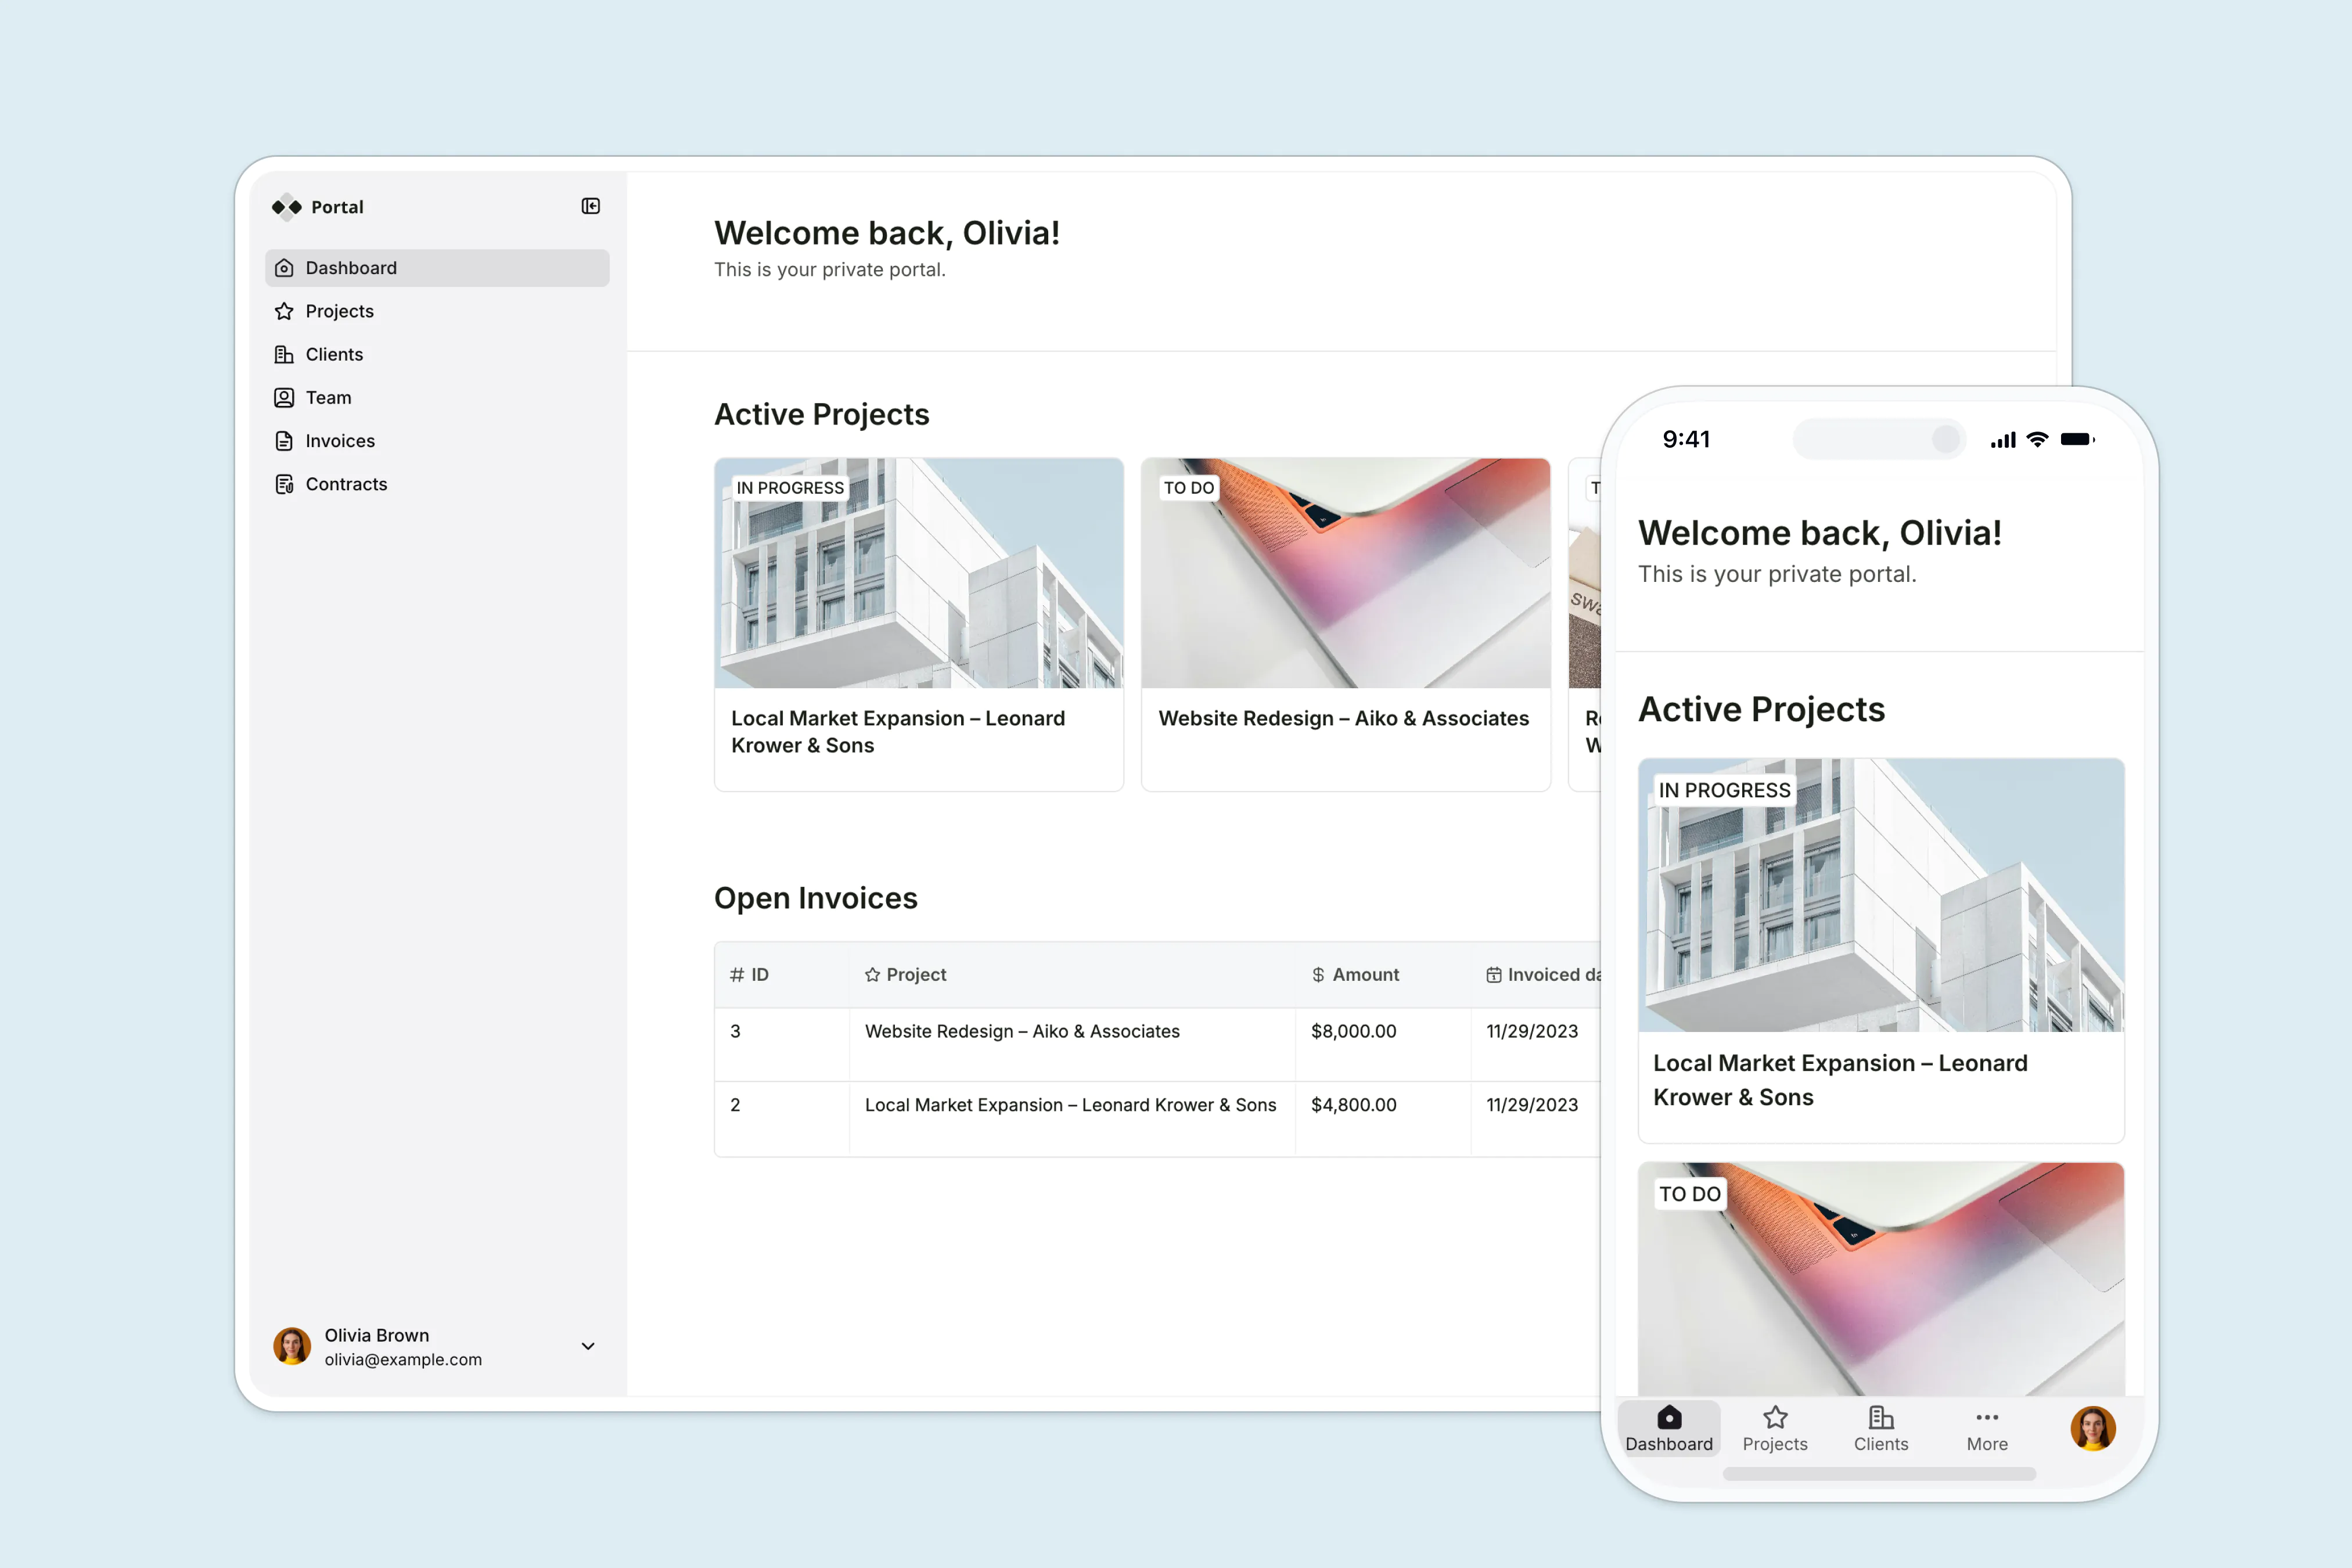Click the Projects star icon in the sidebar
The height and width of the screenshot is (1568, 2352).
click(x=284, y=311)
